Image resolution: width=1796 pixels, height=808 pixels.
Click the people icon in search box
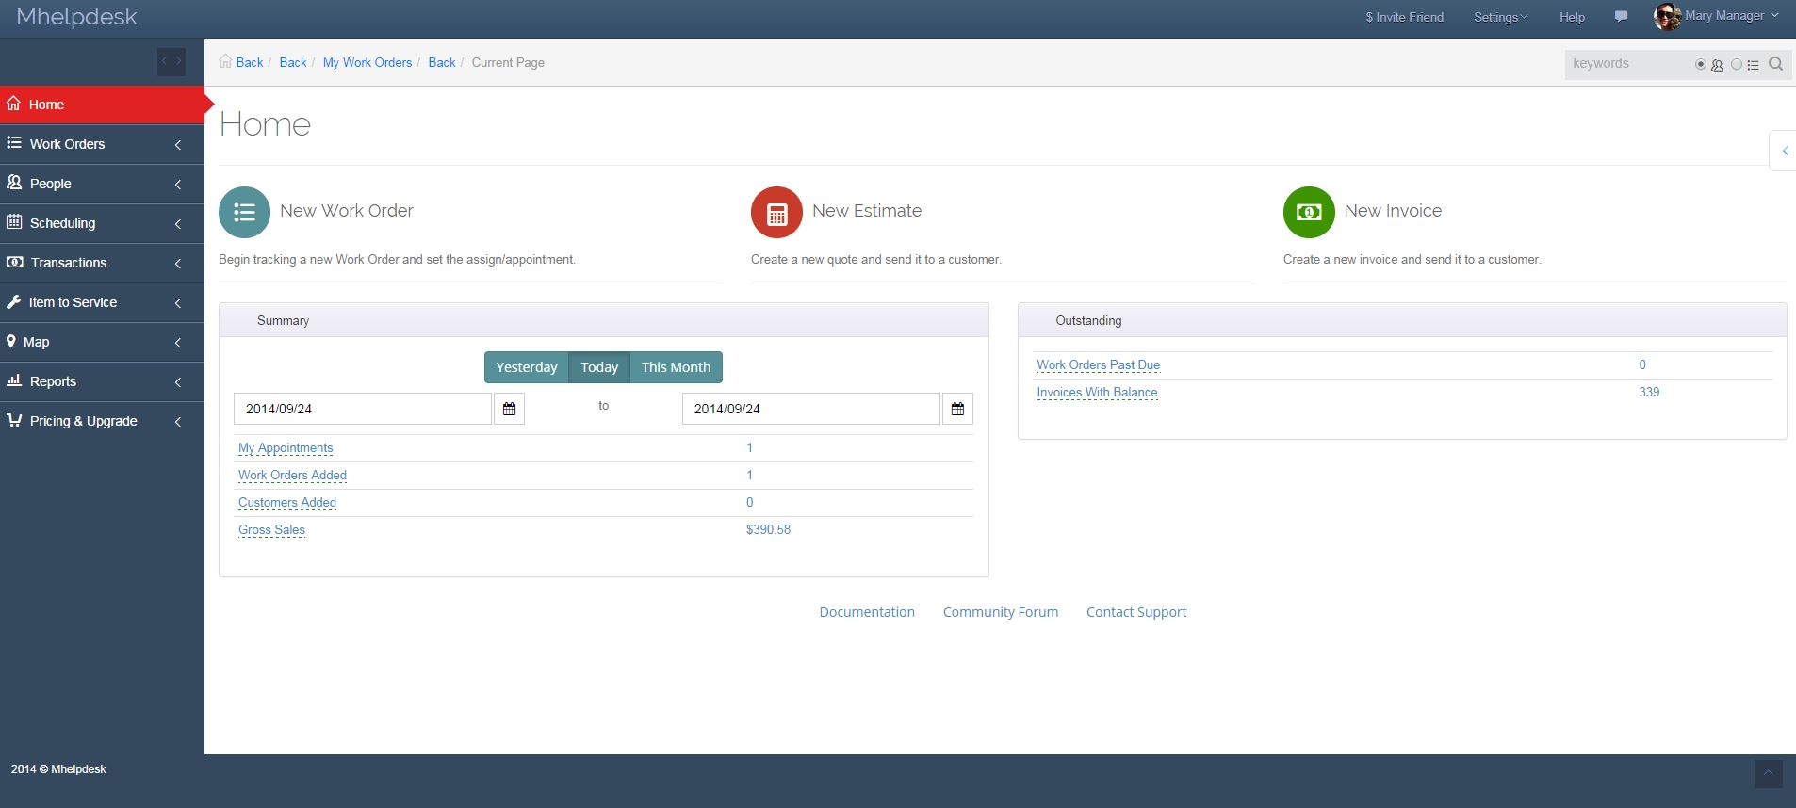click(1718, 65)
